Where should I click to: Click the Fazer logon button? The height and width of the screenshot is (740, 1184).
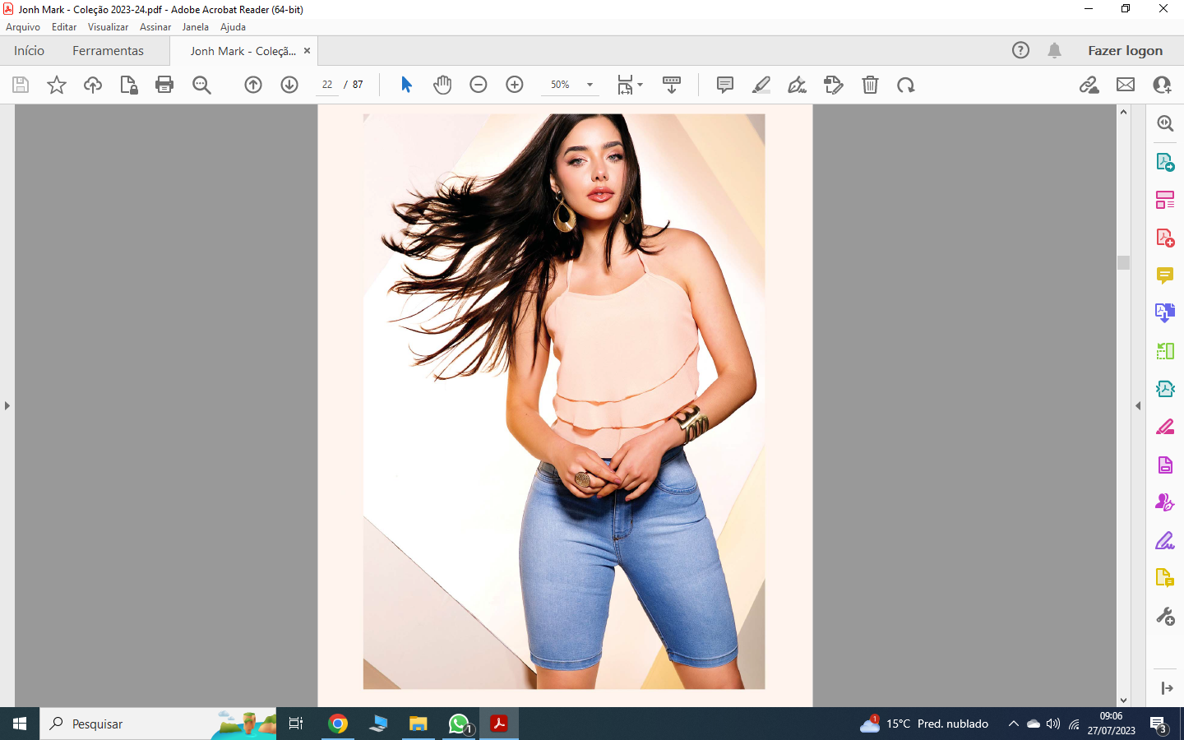pyautogui.click(x=1125, y=51)
